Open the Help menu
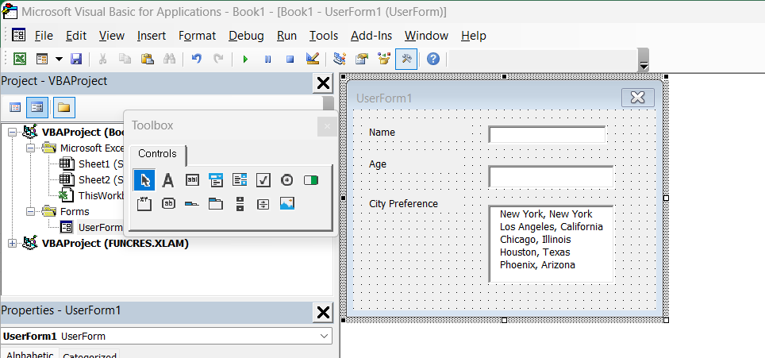The height and width of the screenshot is (358, 765). click(473, 36)
